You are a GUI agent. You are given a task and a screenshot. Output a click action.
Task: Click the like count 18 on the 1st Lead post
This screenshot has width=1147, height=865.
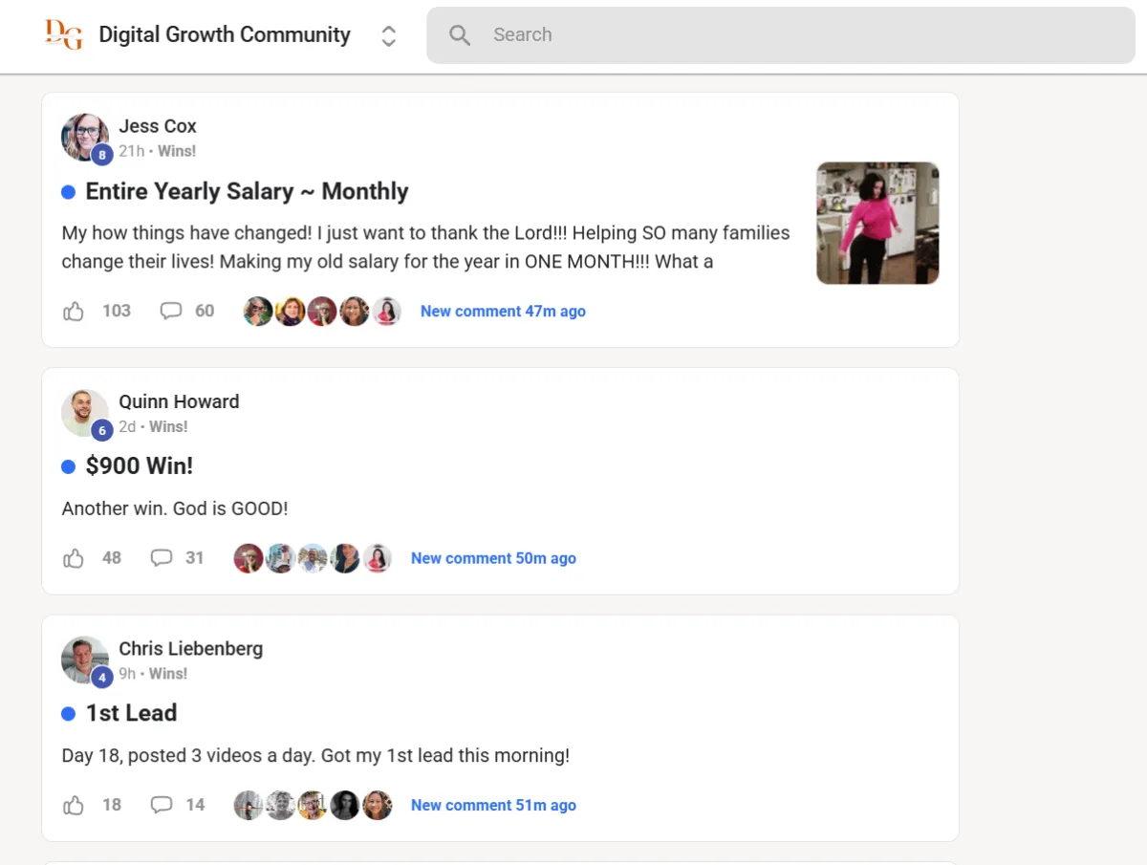click(112, 805)
